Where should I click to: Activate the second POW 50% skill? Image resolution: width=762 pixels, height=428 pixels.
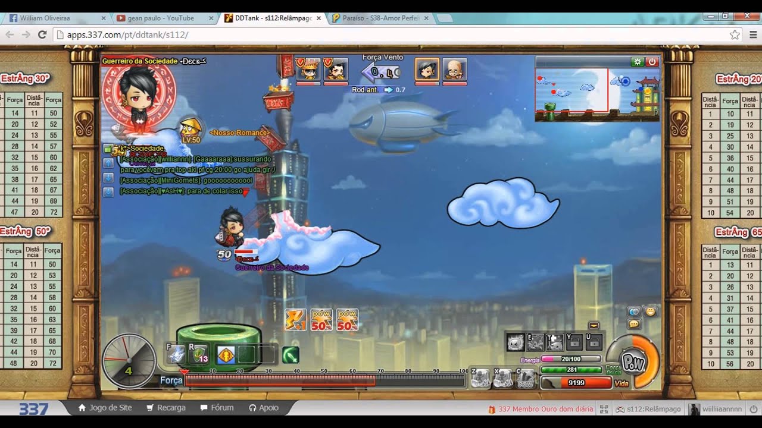pyautogui.click(x=347, y=320)
